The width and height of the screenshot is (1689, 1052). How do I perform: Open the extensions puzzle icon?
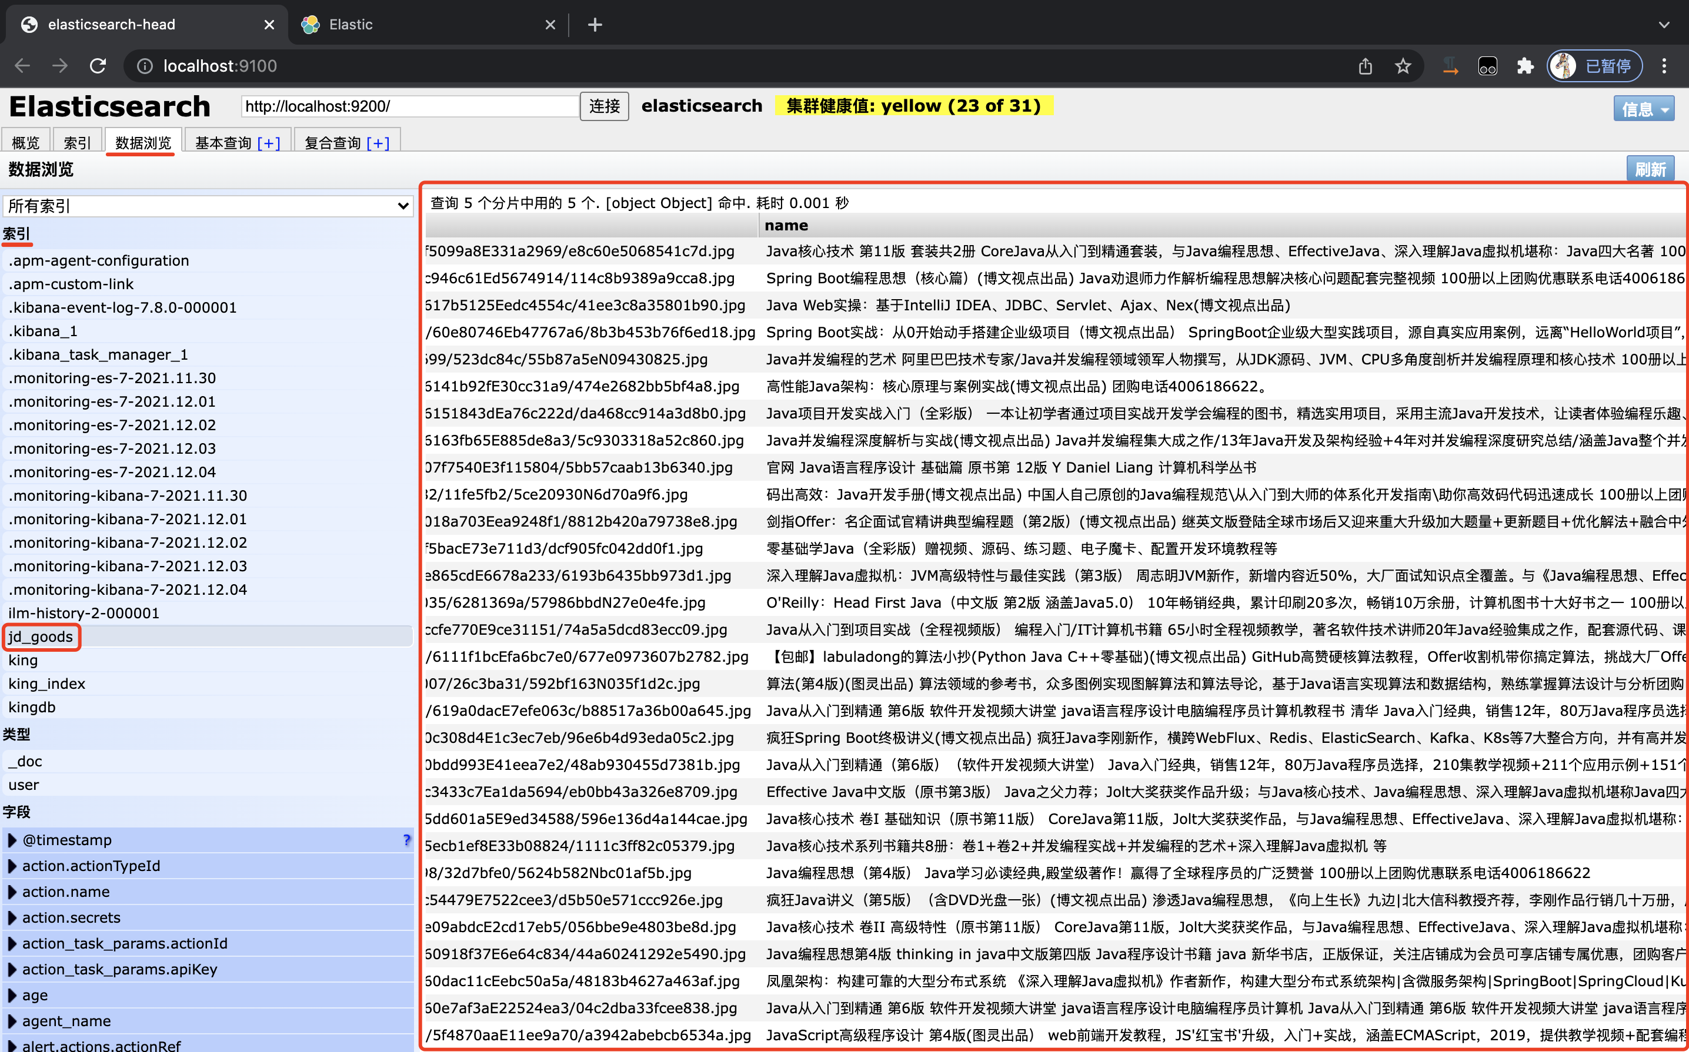[x=1525, y=66]
